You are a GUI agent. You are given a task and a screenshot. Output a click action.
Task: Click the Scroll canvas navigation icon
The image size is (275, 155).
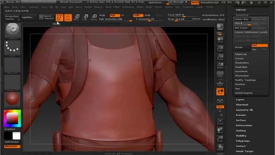tap(220, 40)
